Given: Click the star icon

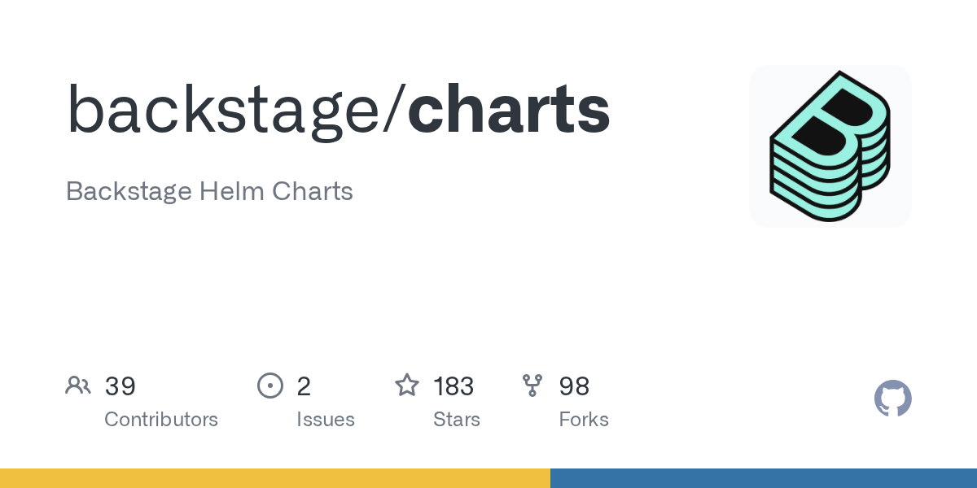Looking at the screenshot, I should pos(407,386).
